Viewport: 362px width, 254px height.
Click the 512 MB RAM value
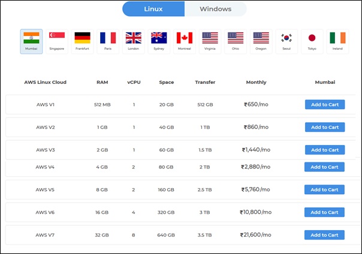click(102, 104)
